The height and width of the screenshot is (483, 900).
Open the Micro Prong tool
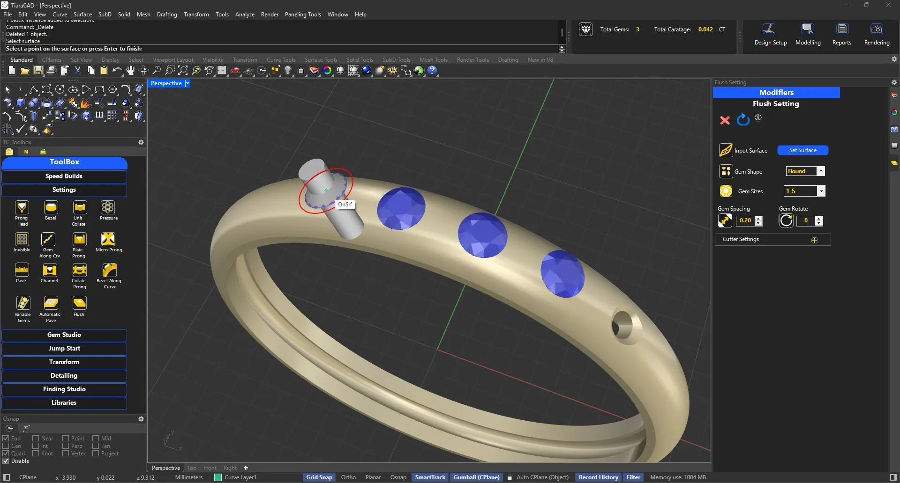108,239
